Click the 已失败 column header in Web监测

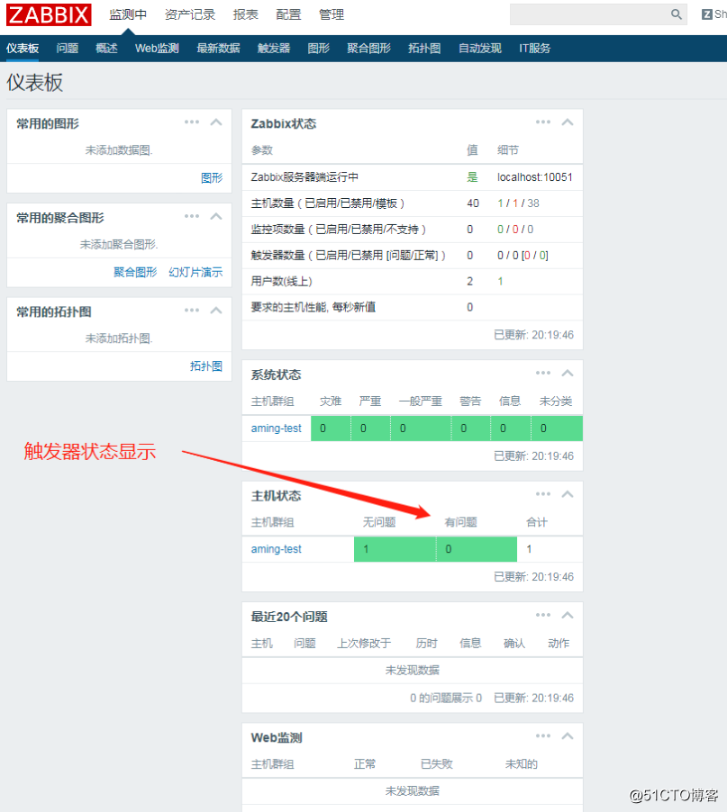tap(436, 764)
